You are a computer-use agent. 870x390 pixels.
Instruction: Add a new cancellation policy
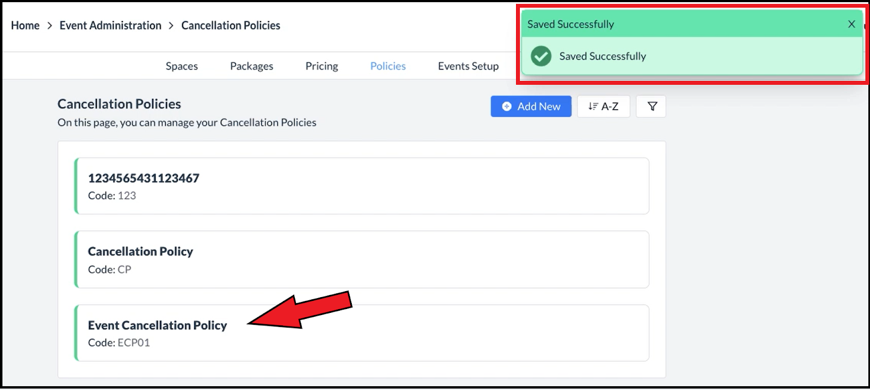coord(531,106)
